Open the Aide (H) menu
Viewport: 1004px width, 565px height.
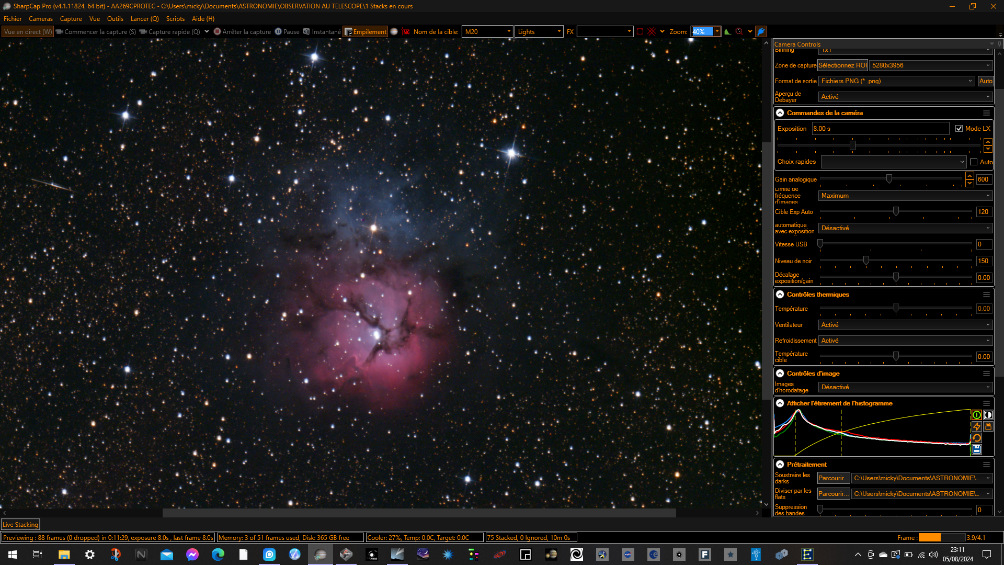(x=203, y=19)
